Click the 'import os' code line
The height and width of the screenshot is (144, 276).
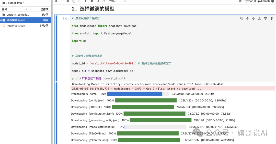coord(79,41)
